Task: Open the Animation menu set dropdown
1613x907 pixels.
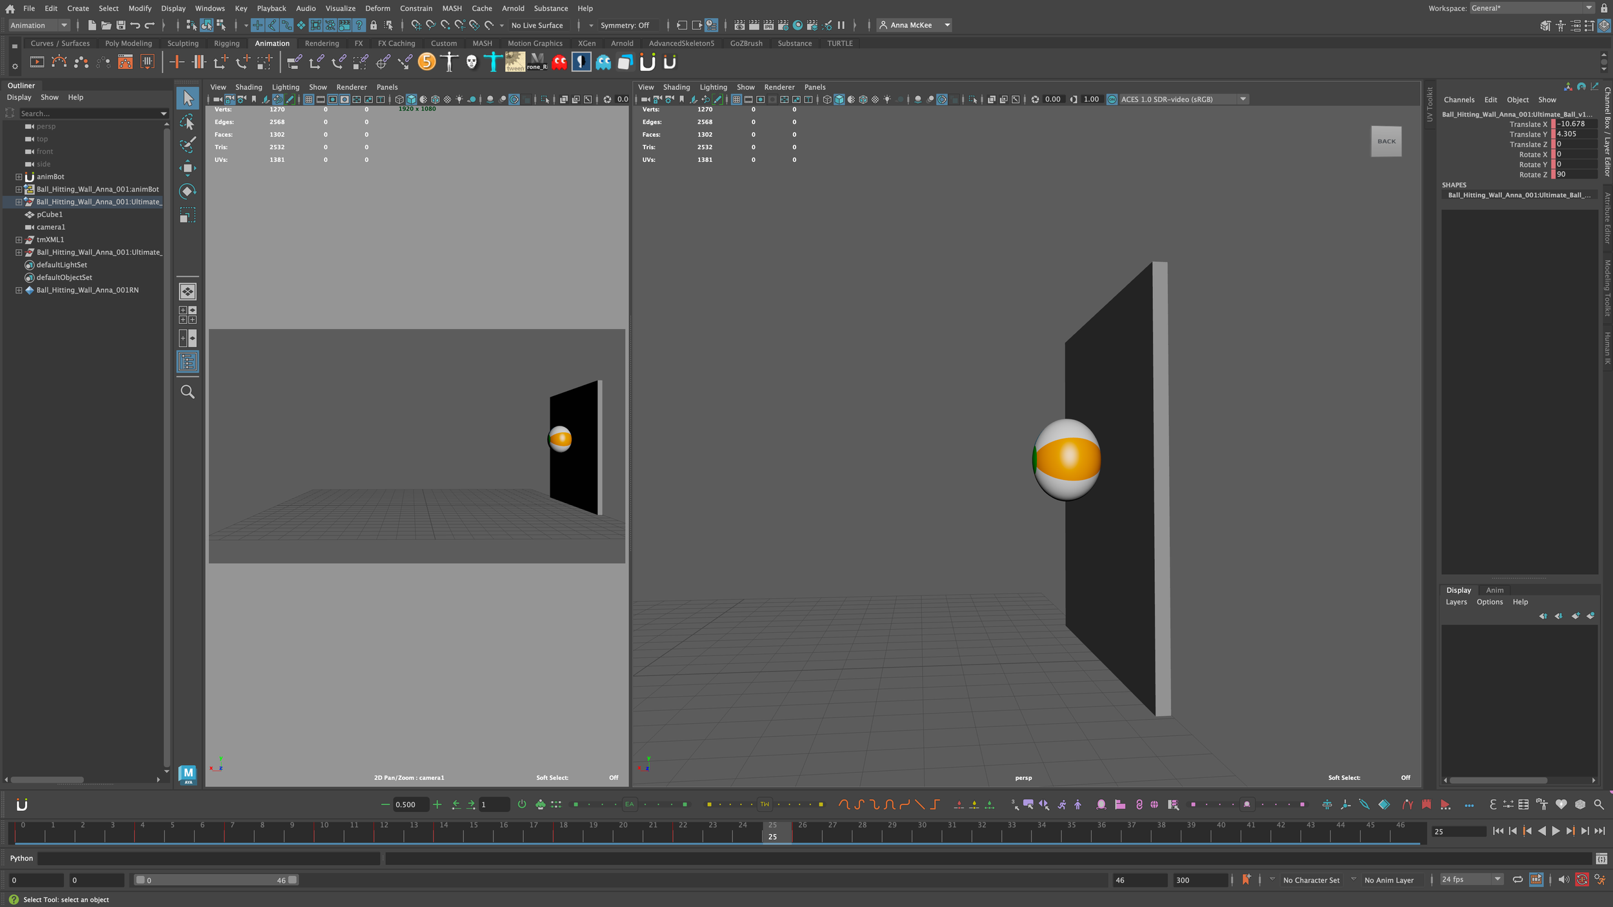Action: pos(39,25)
